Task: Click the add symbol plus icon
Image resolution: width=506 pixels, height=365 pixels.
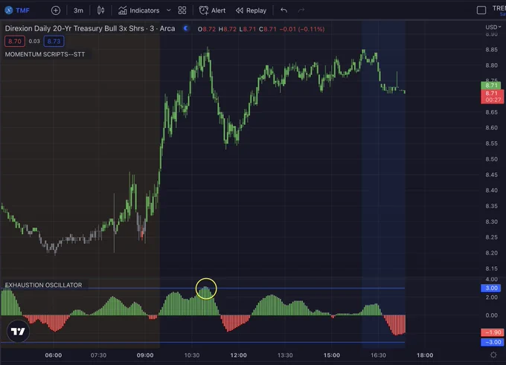Action: [56, 10]
